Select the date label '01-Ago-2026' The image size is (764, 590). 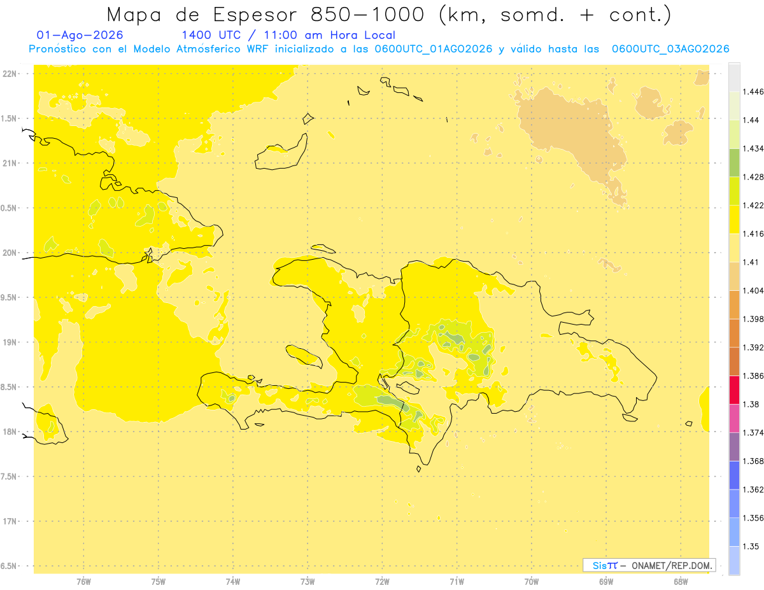80,36
